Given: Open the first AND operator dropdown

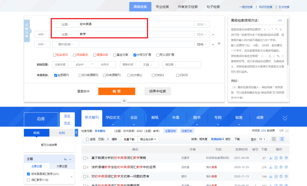Looking at the screenshot, I should [42, 34].
